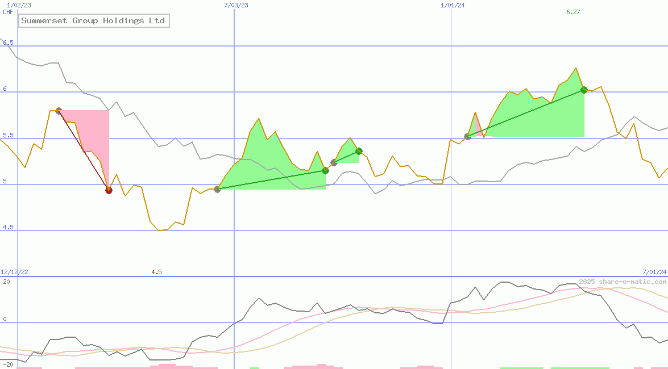Select the red endpoint marker of the downtrend line
668x369 pixels.
tap(109, 190)
